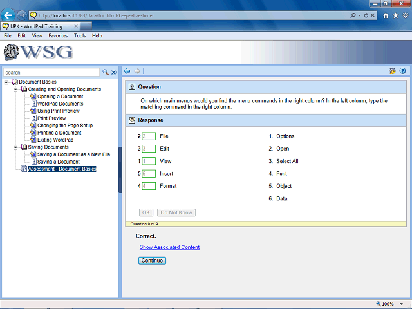Click the search magnifier icon in outline
The height and width of the screenshot is (309, 412).
click(x=106, y=72)
